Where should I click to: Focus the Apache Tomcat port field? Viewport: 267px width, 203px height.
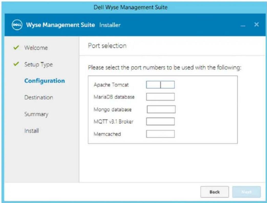[160, 85]
